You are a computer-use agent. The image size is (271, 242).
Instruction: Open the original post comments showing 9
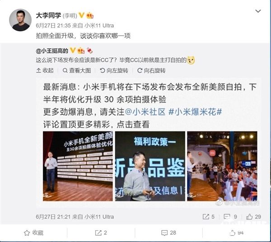pos(230,217)
